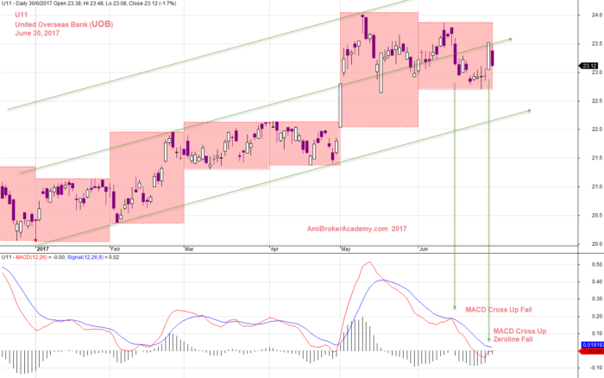604x378 pixels.
Task: Select the Jun marker on time axis
Action: pyautogui.click(x=424, y=249)
